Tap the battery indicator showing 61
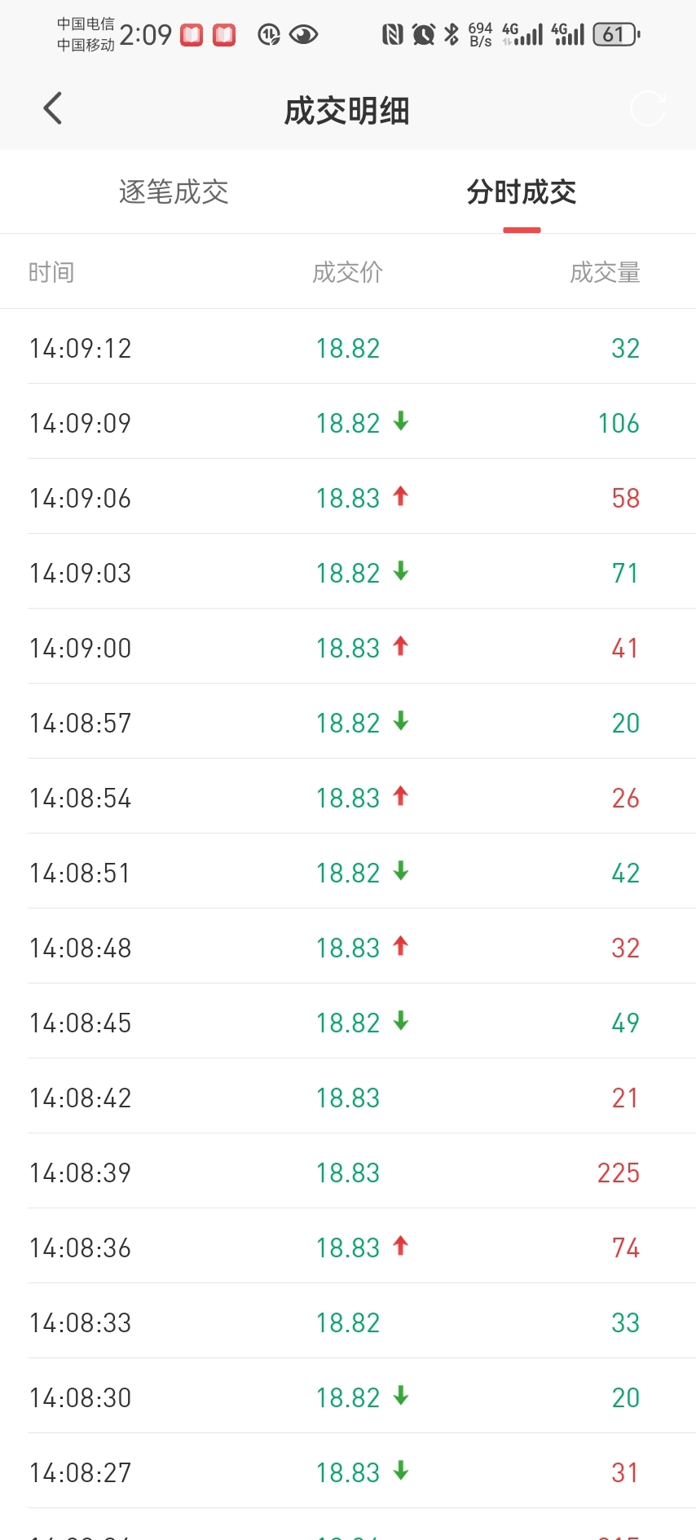Viewport: 696px width, 1540px height. coord(616,35)
